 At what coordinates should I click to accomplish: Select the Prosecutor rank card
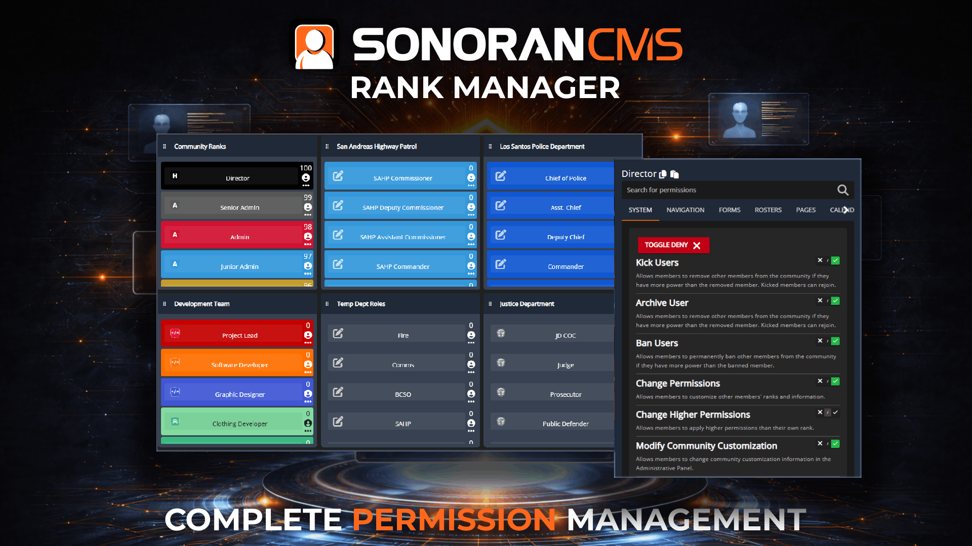click(551, 392)
